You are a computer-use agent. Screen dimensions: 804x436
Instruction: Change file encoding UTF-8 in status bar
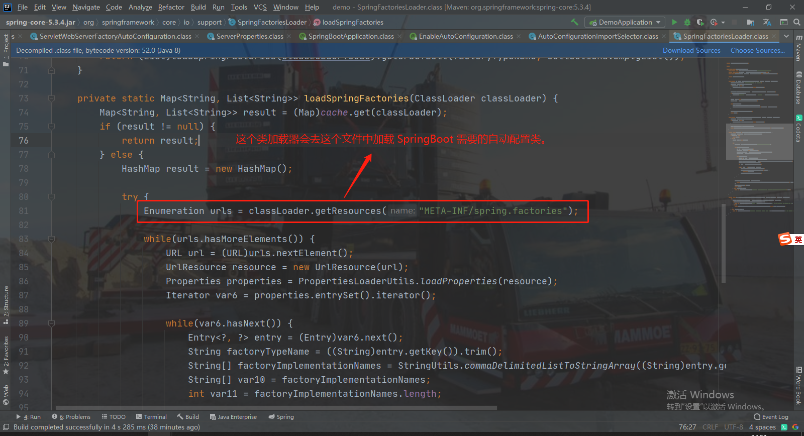(734, 427)
